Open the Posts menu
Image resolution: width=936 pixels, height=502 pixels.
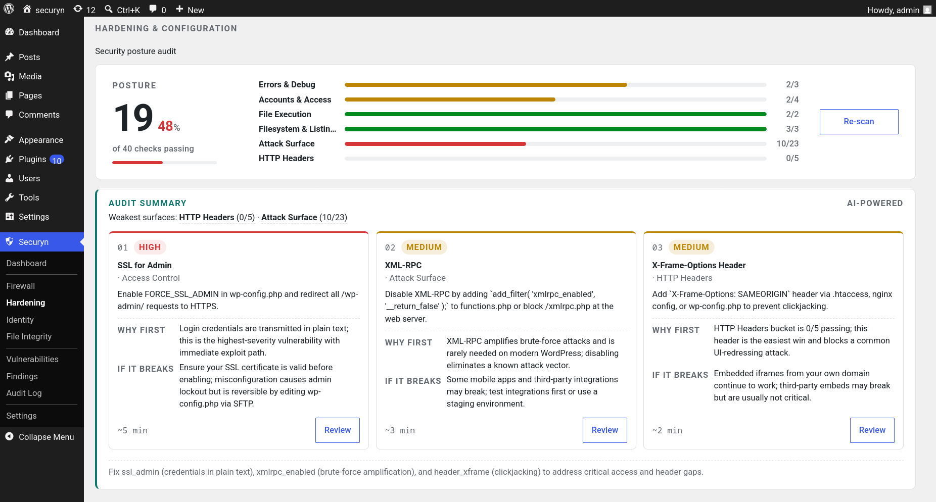[x=42, y=57]
